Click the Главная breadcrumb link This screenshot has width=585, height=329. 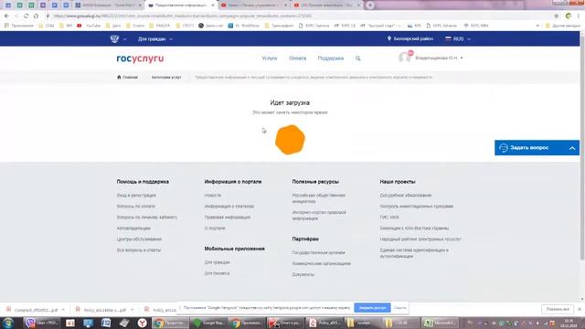(130, 77)
